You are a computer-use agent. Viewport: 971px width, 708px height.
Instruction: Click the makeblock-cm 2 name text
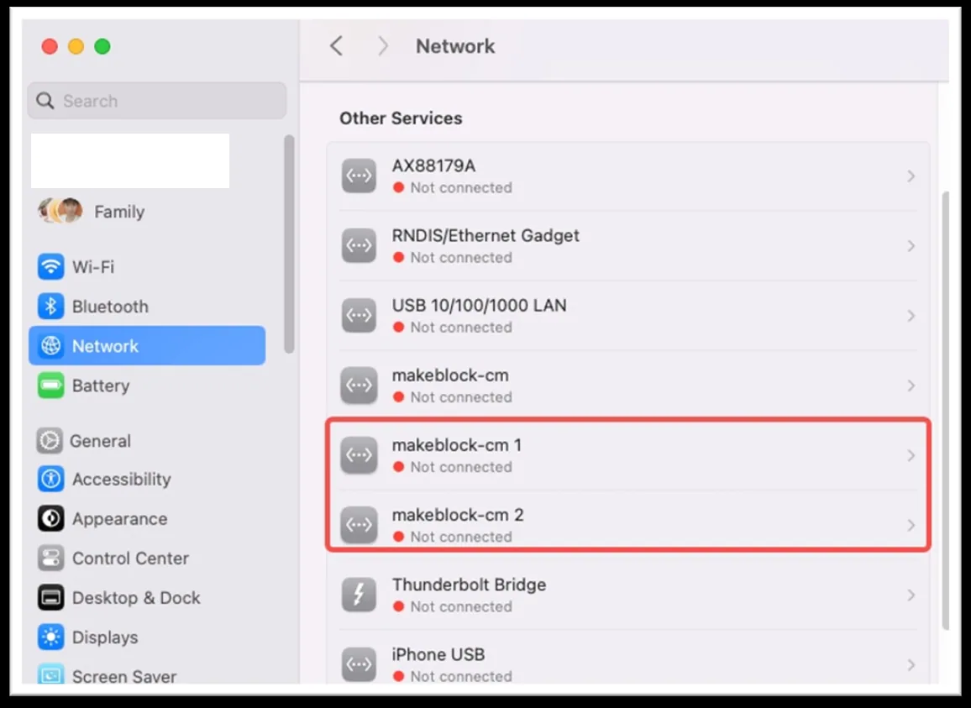pyautogui.click(x=458, y=515)
